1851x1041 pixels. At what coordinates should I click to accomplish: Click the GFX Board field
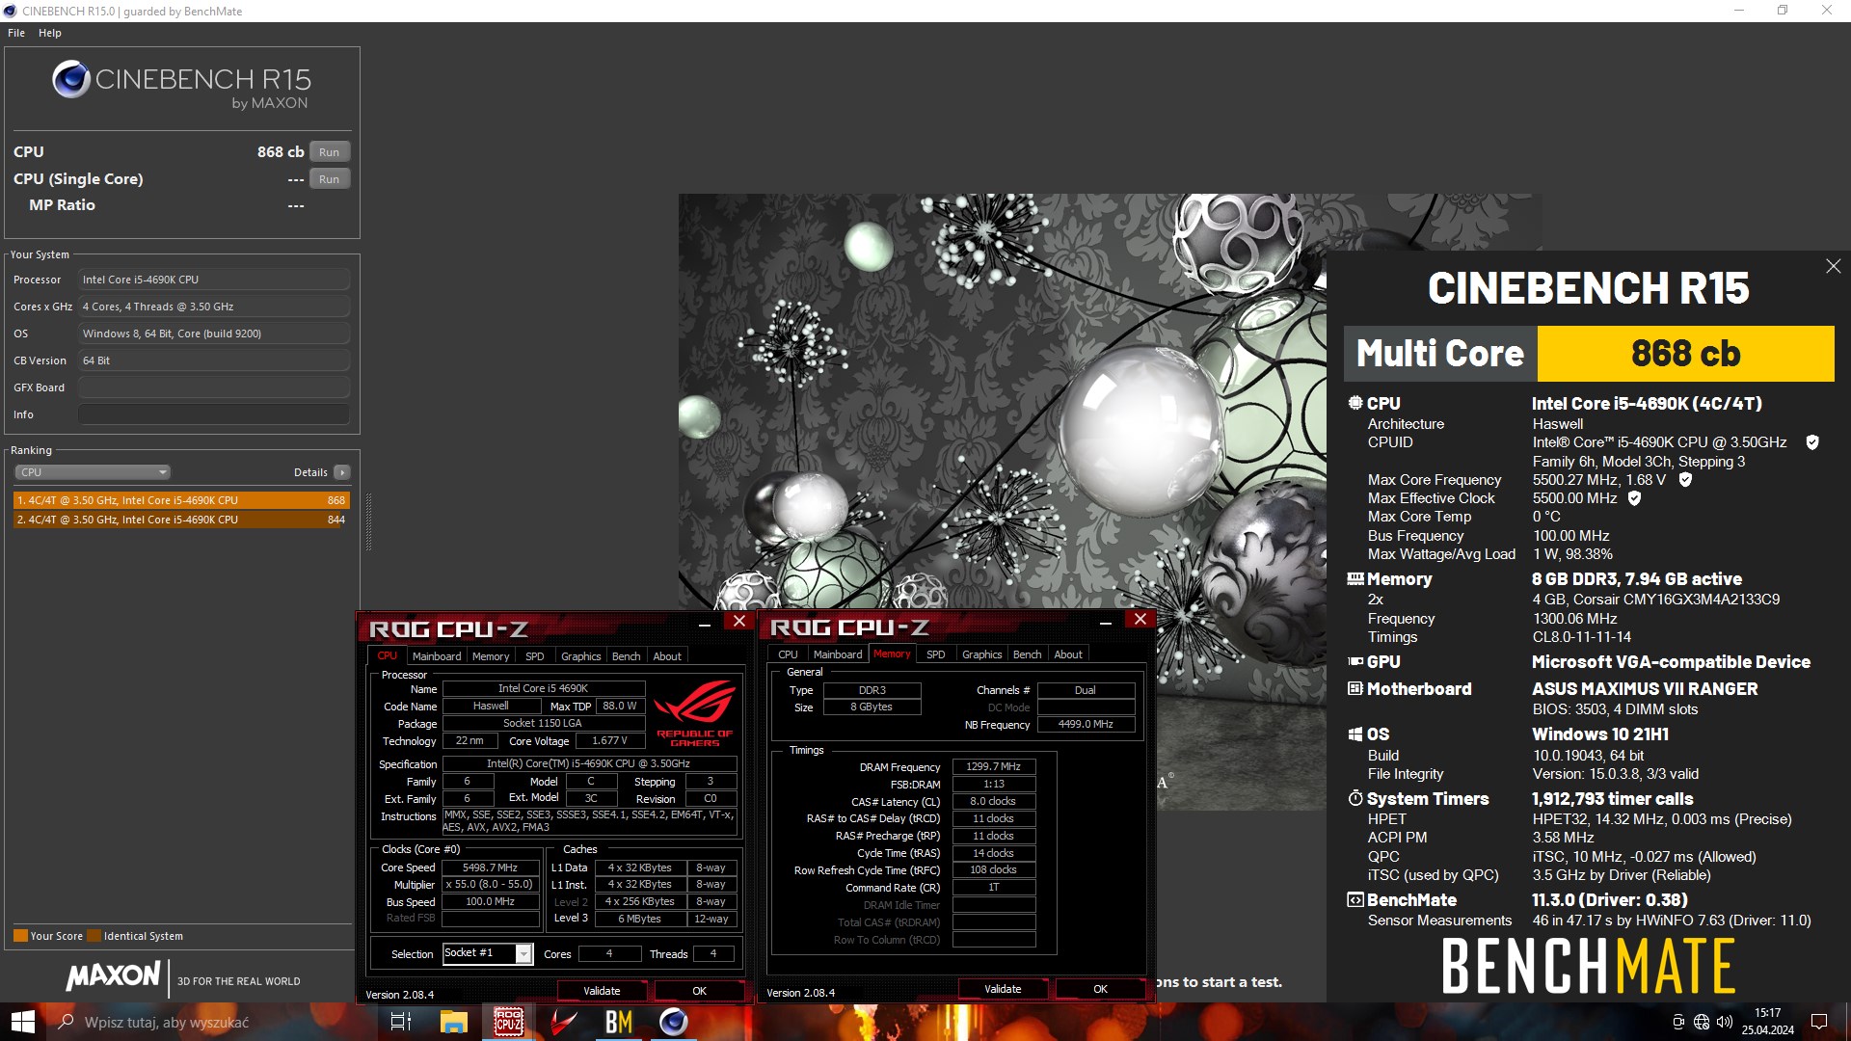point(214,387)
